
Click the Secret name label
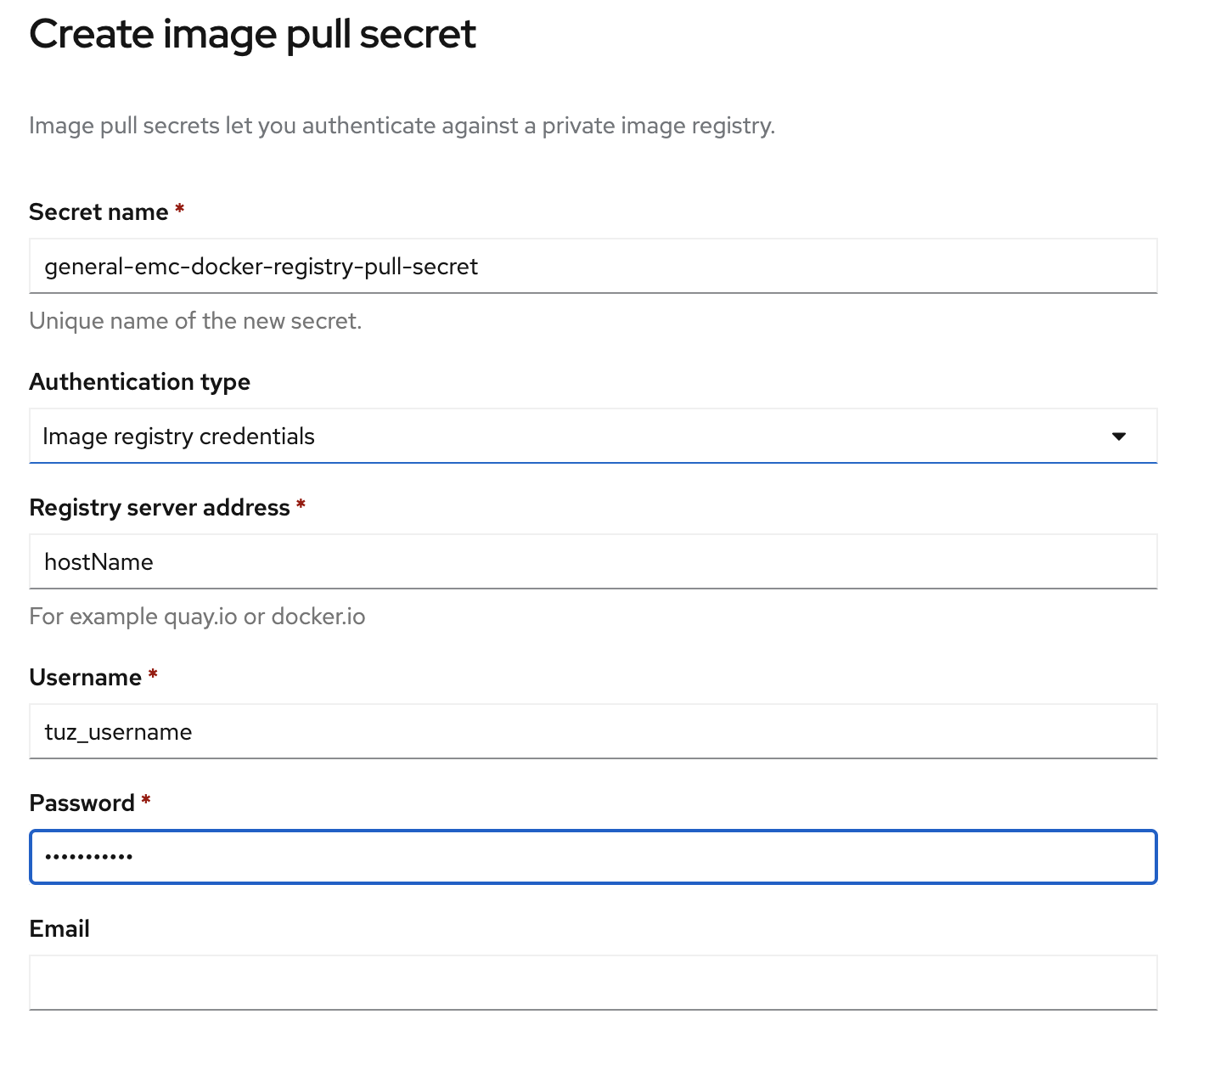98,212
